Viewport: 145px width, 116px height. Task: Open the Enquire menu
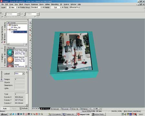point(27,5)
